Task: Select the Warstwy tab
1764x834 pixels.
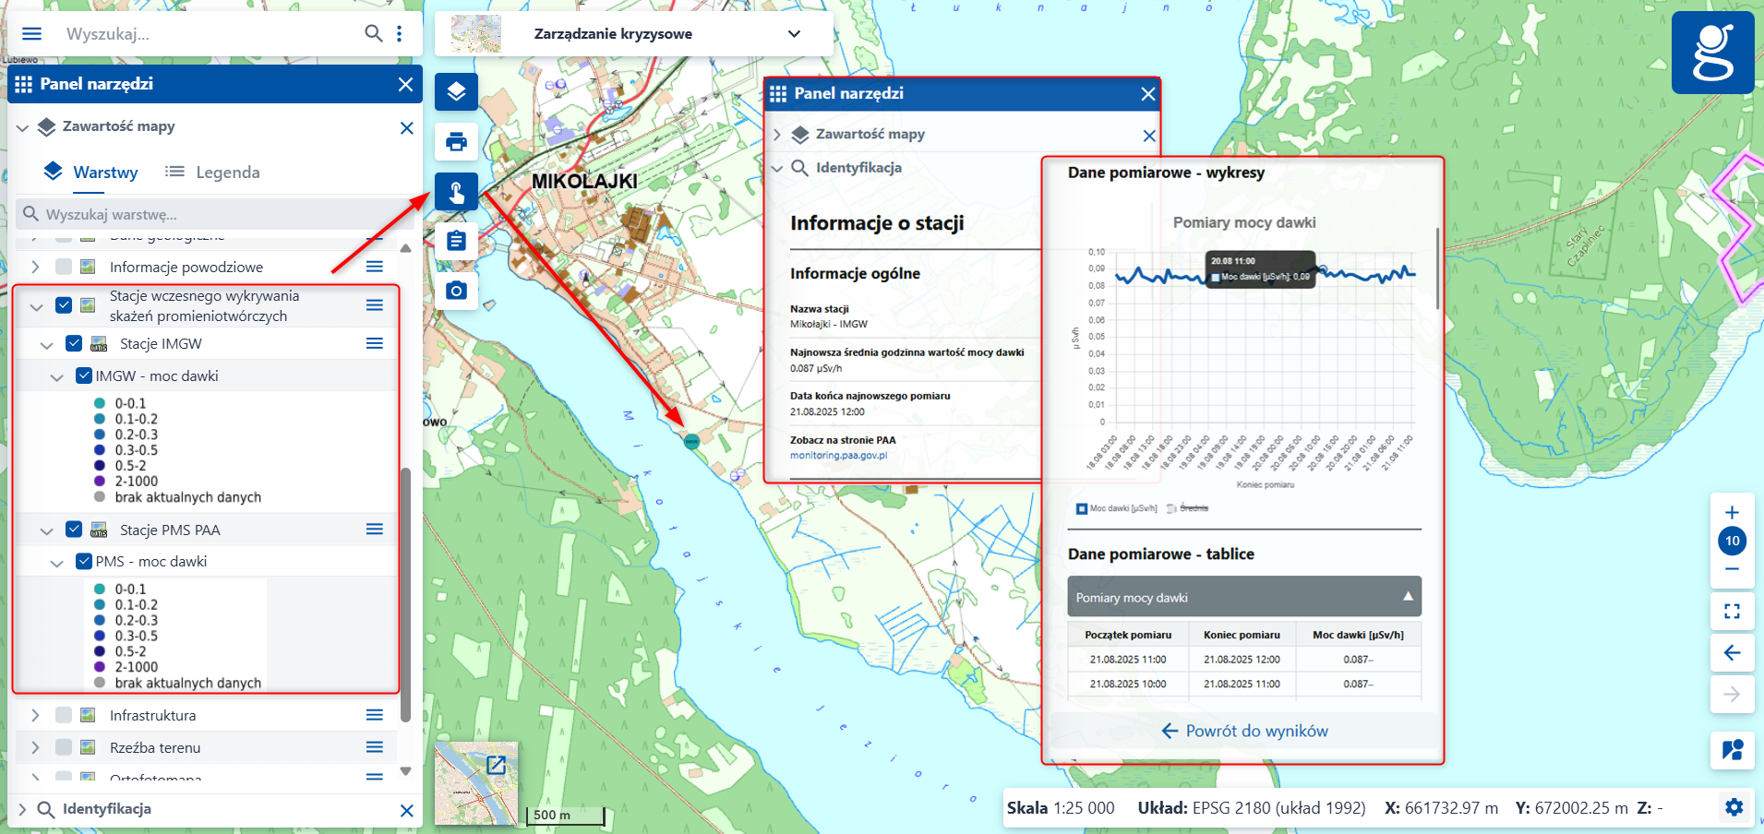Action: (x=91, y=173)
